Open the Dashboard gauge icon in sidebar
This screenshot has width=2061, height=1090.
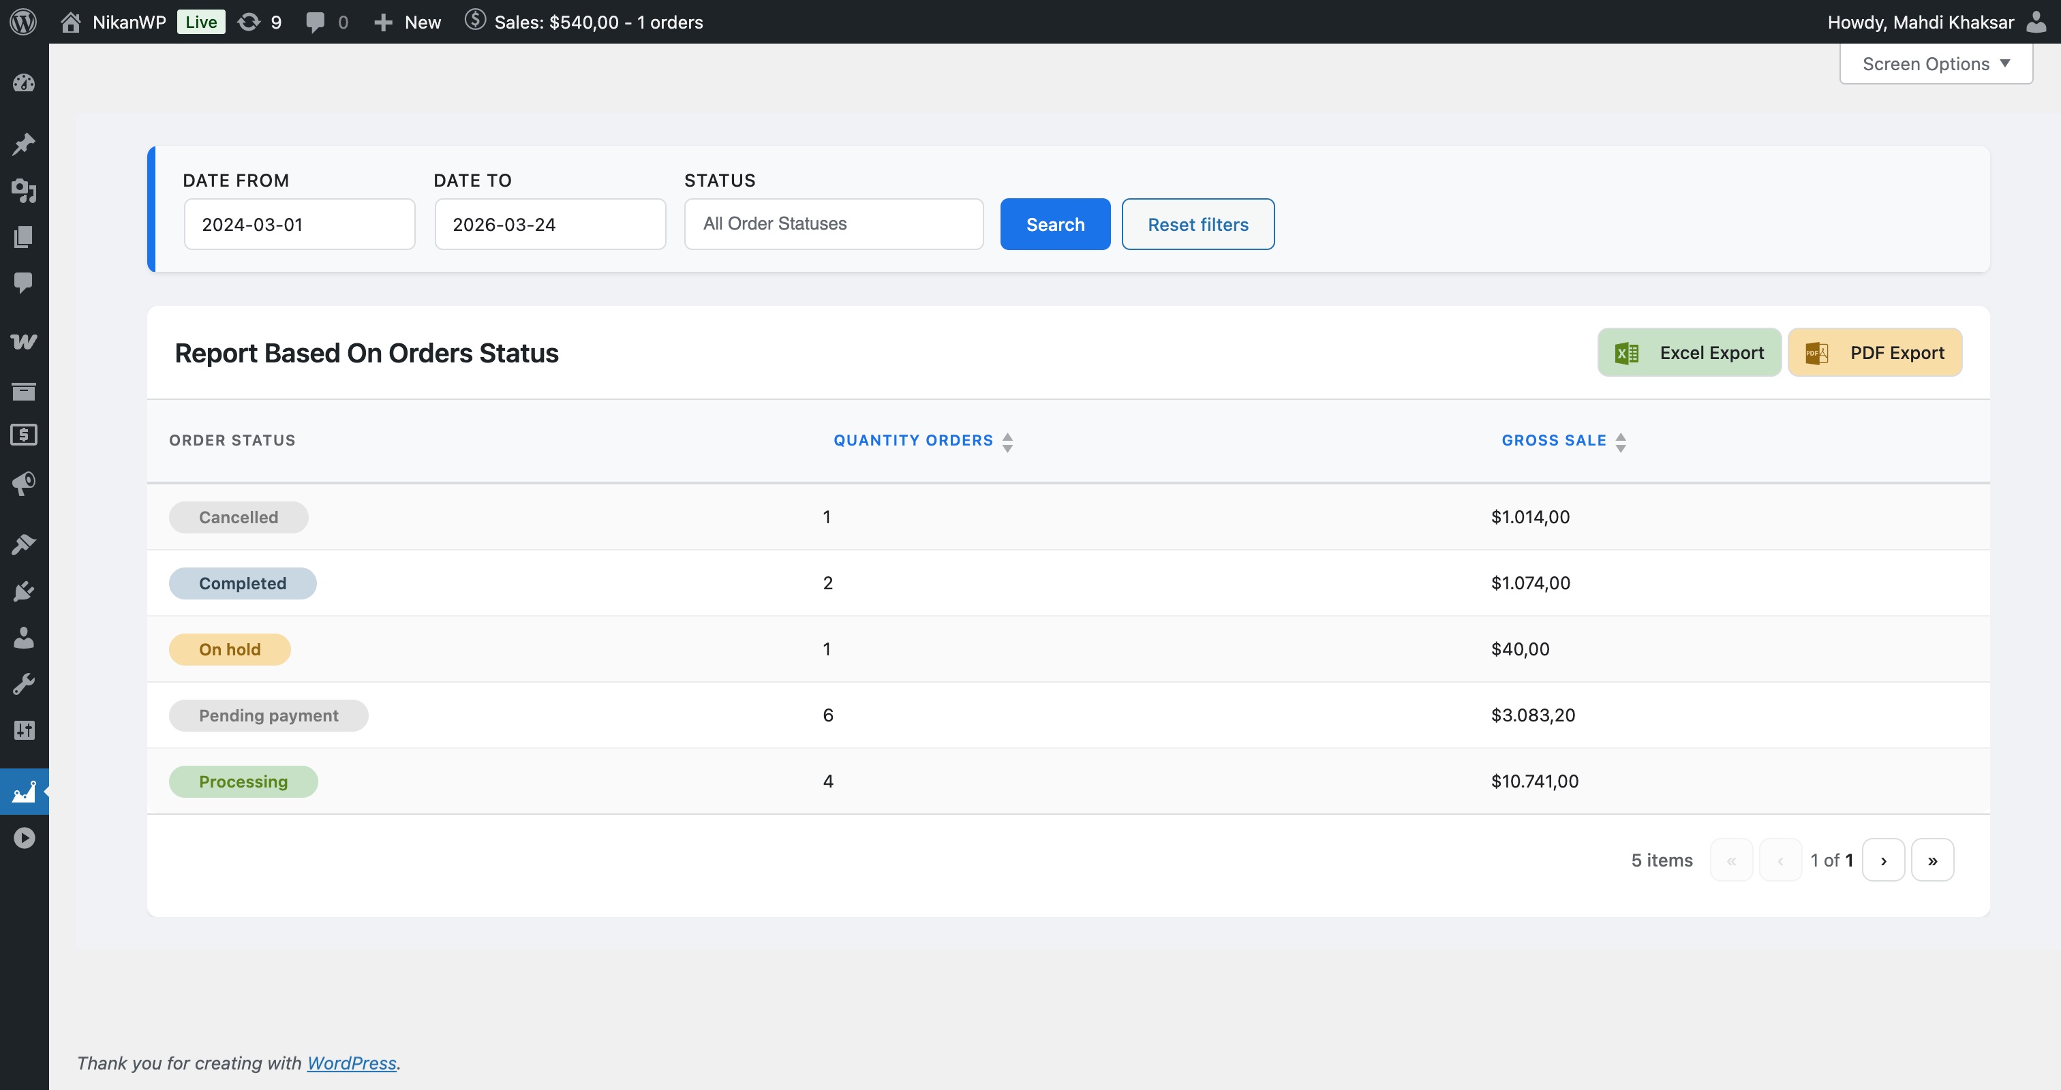pos(24,83)
